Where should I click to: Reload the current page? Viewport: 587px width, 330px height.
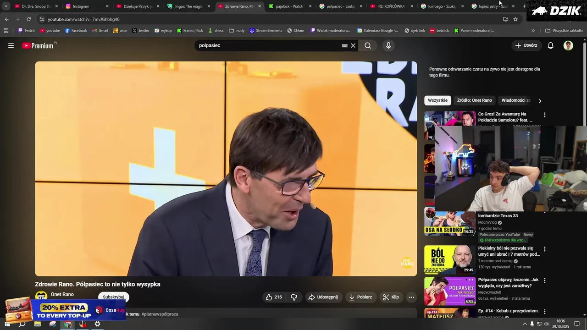coord(28,19)
